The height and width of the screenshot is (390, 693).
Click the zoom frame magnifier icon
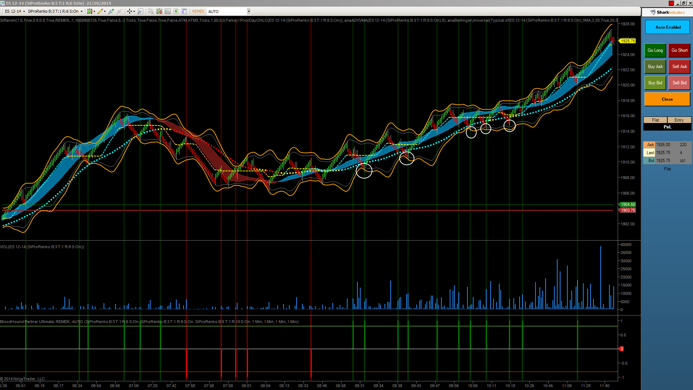pos(140,11)
